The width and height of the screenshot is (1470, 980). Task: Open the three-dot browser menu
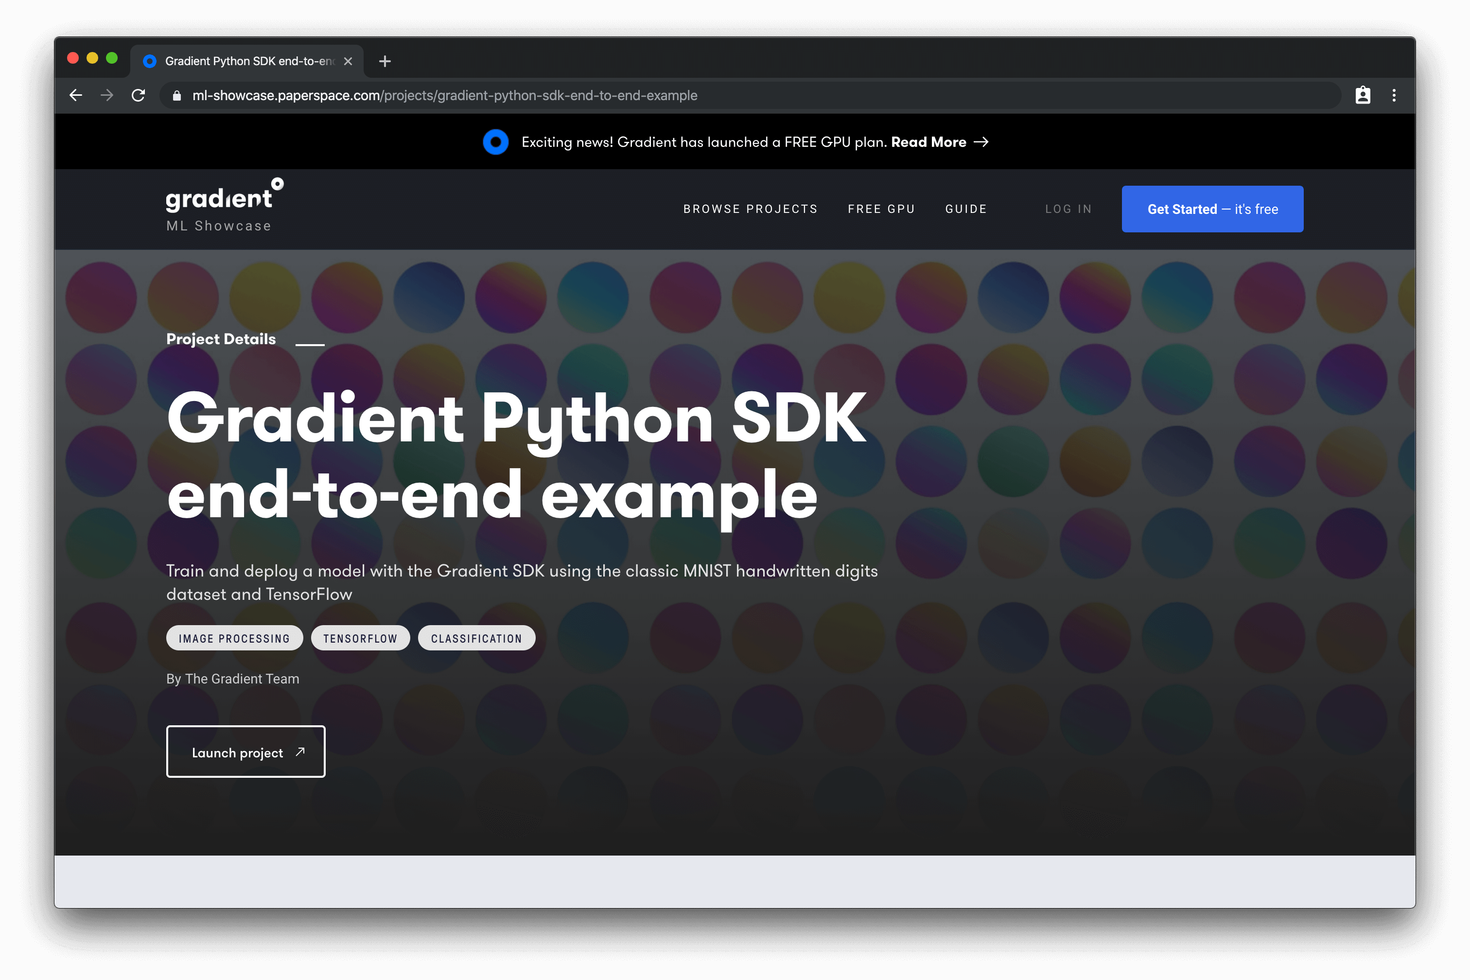point(1394,95)
